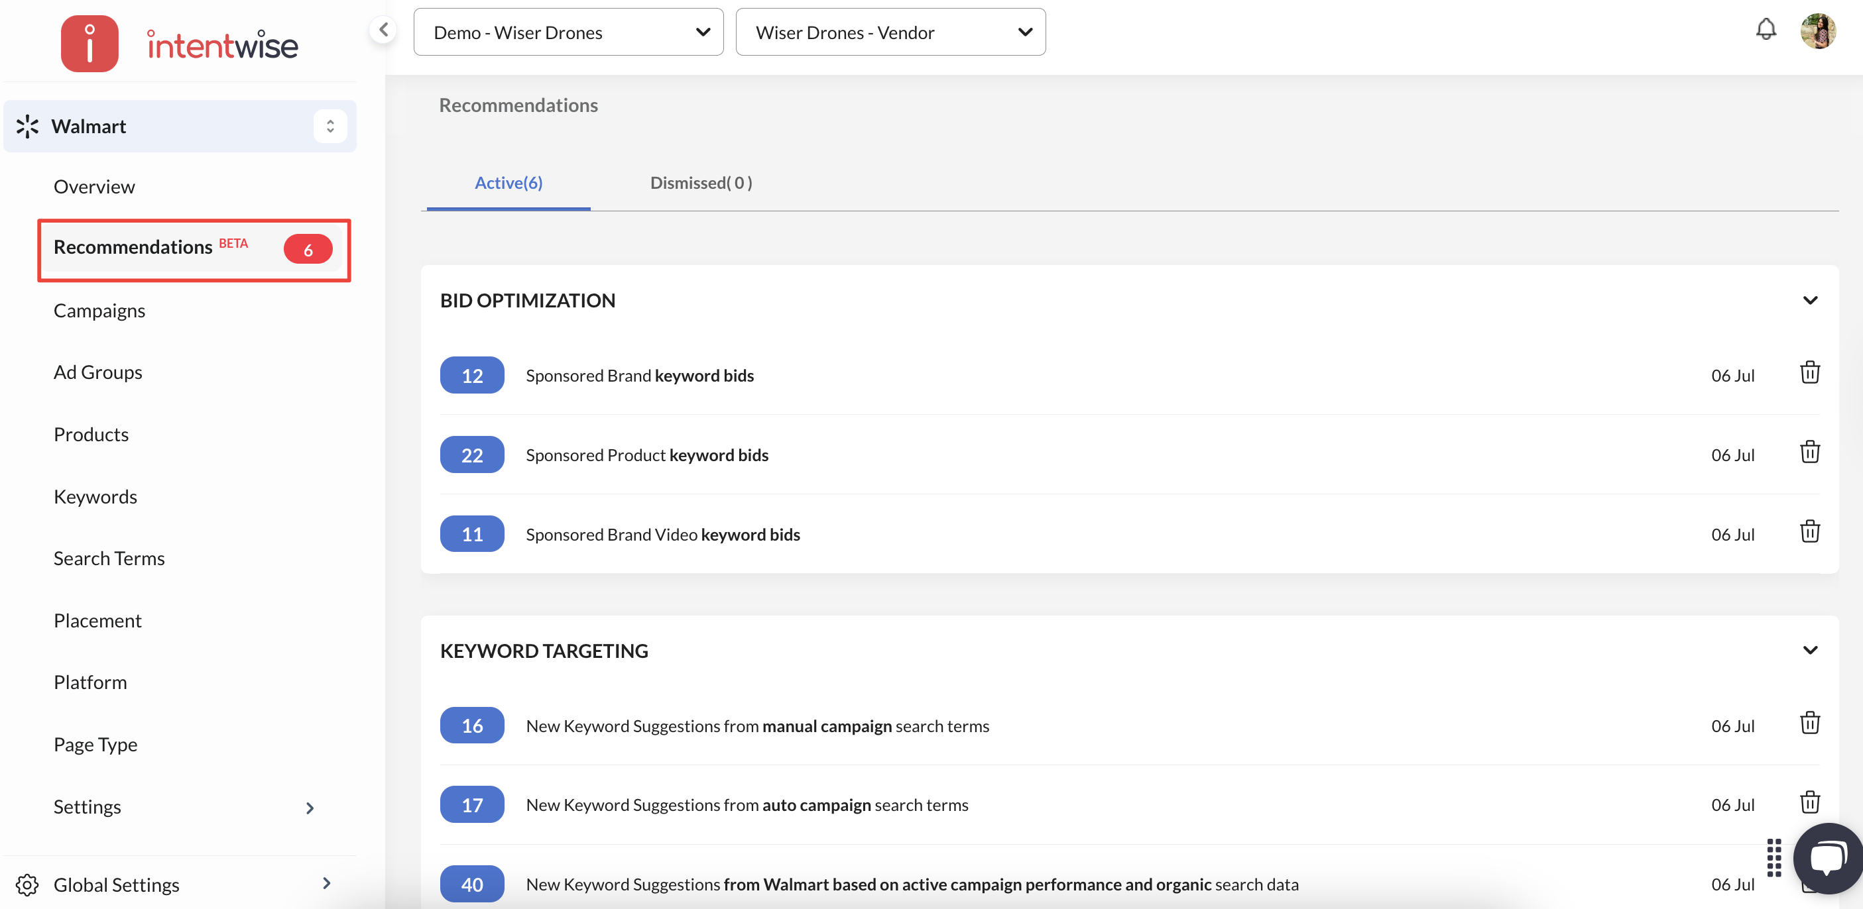
Task: Expand the Global Settings arrow
Action: point(326,883)
